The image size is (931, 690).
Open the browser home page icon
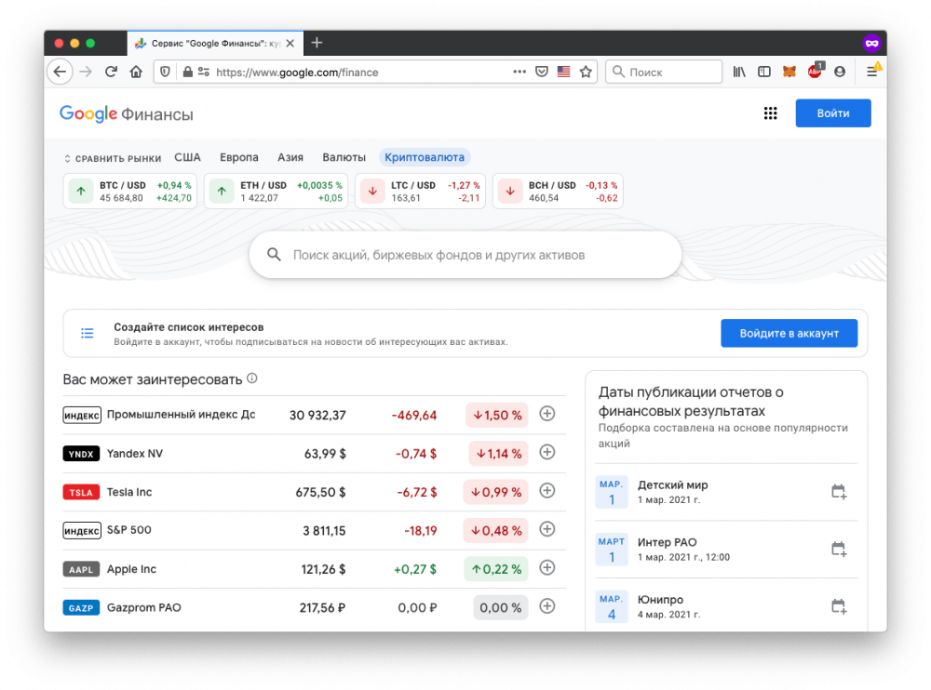tap(136, 72)
